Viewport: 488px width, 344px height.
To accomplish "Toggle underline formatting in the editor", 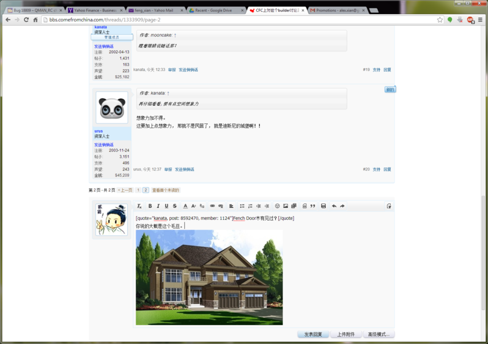I will (x=166, y=206).
